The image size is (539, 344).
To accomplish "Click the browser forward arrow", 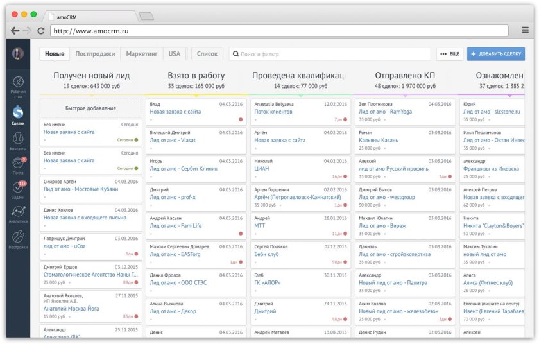I will pos(27,31).
